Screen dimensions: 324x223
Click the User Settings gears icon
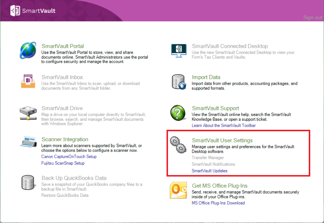point(178,145)
